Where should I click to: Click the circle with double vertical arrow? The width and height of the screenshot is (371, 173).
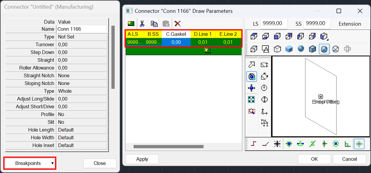264,100
